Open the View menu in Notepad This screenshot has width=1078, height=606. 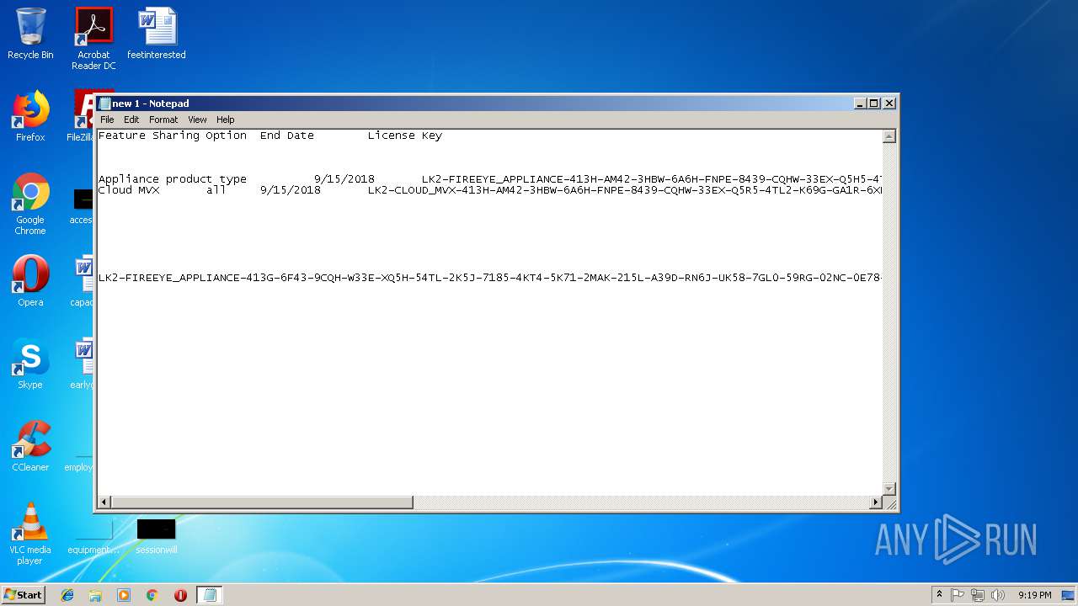[197, 120]
